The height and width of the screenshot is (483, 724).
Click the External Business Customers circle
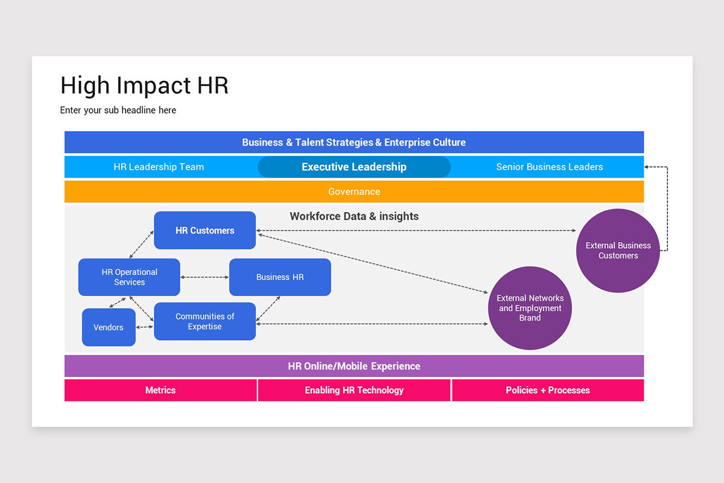point(617,250)
